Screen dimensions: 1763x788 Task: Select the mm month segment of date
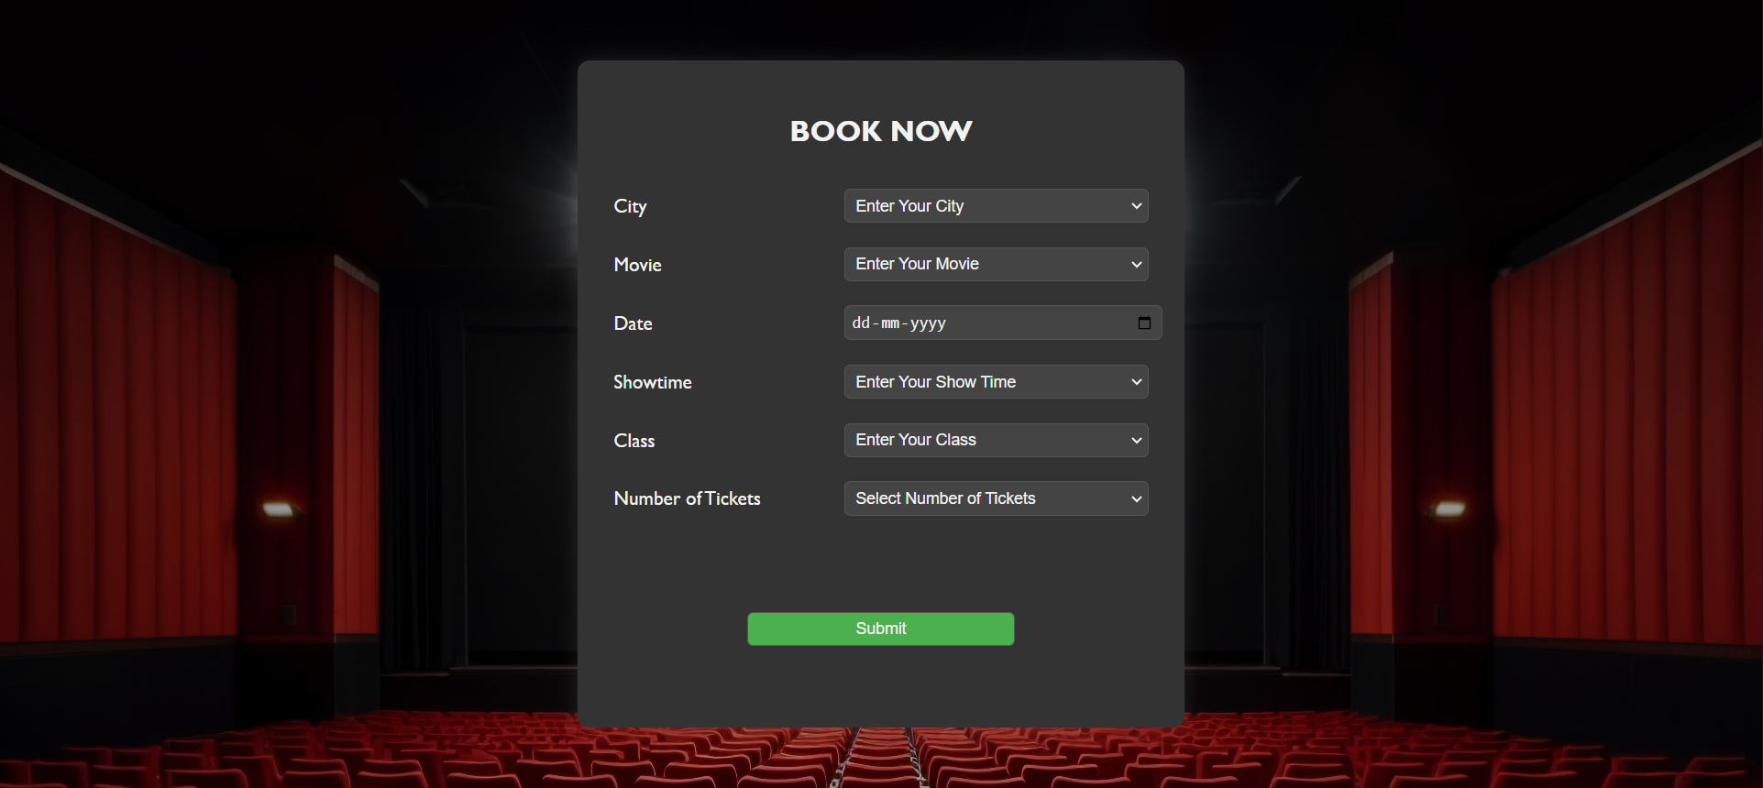click(890, 323)
